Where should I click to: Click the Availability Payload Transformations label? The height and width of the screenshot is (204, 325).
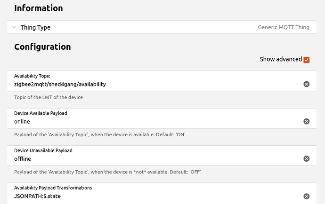click(x=53, y=188)
